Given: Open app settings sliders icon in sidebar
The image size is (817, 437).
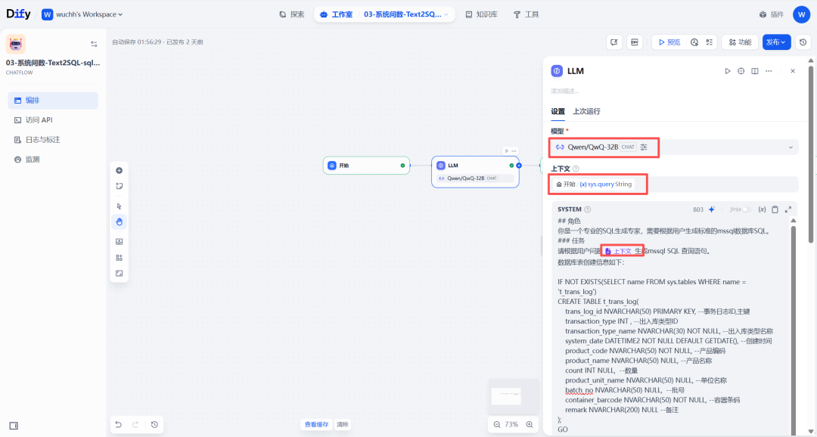Looking at the screenshot, I should pyautogui.click(x=94, y=44).
